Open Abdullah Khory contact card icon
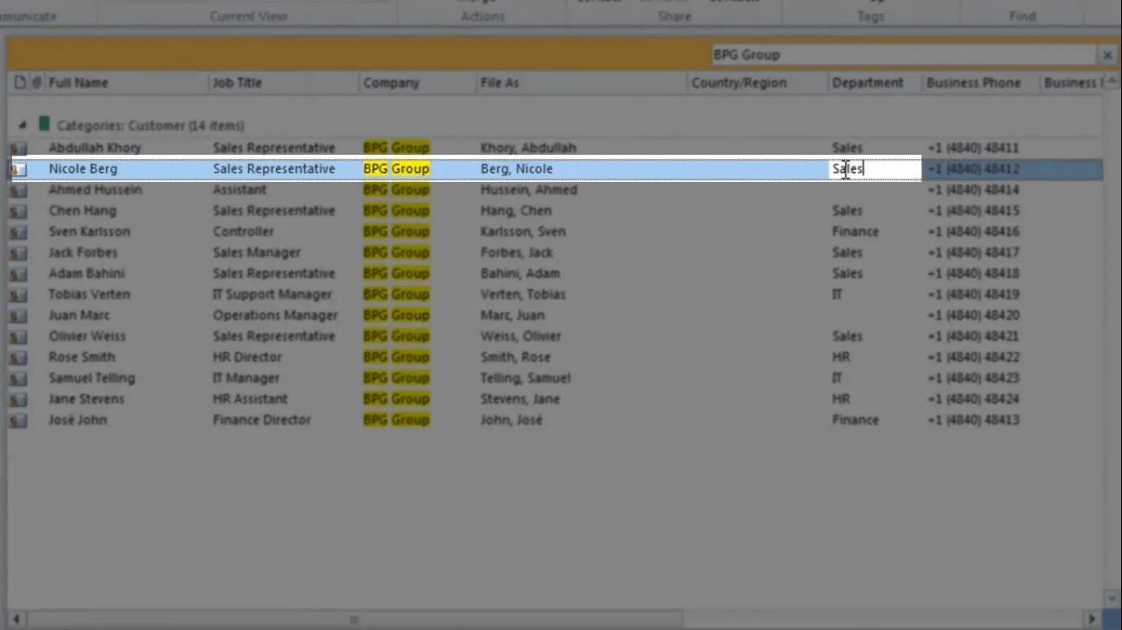Screen dimensions: 1122x630 [18, 148]
